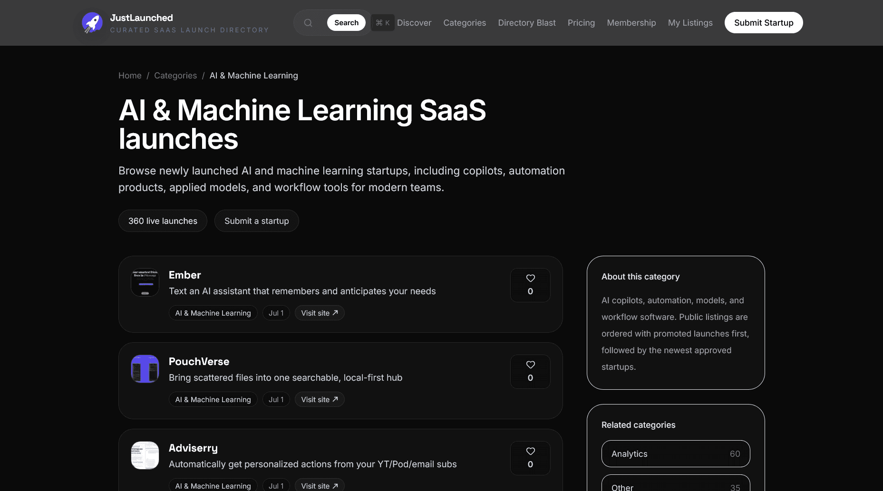
Task: Open the Ember listing title
Action: pyautogui.click(x=185, y=275)
